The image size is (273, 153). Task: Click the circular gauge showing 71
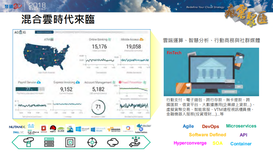pyautogui.click(x=98, y=107)
